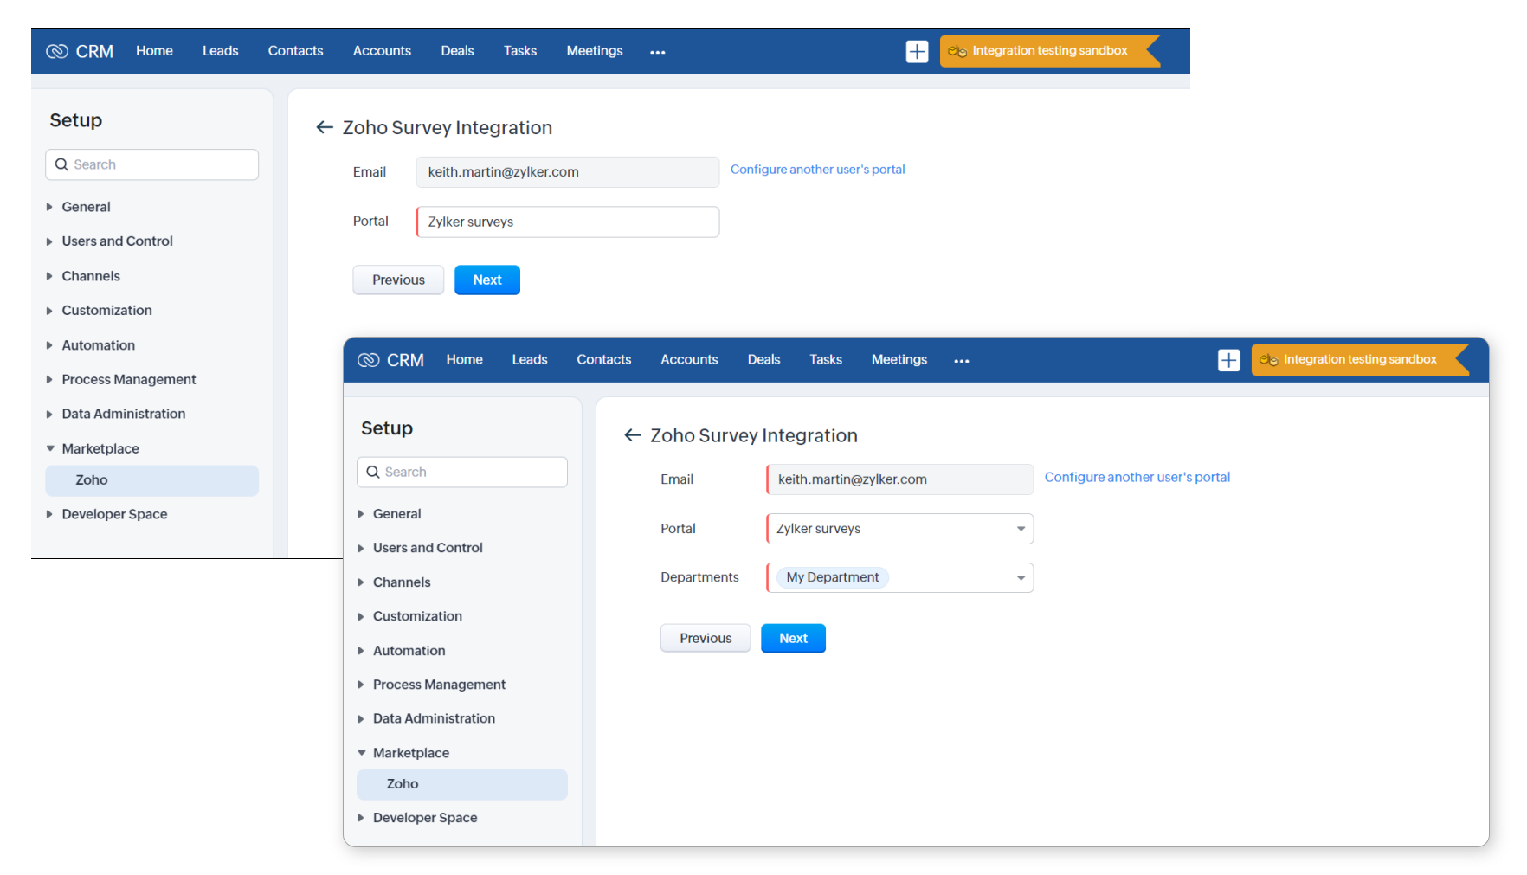The width and height of the screenshot is (1527, 875).
Task: Click the CRM logo in the back window
Action: coord(80,51)
